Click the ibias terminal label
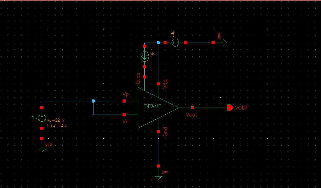This screenshot has height=188, width=321. click(138, 78)
